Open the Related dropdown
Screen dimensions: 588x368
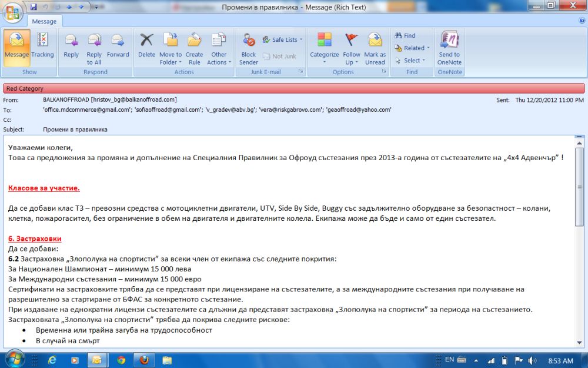(412, 48)
